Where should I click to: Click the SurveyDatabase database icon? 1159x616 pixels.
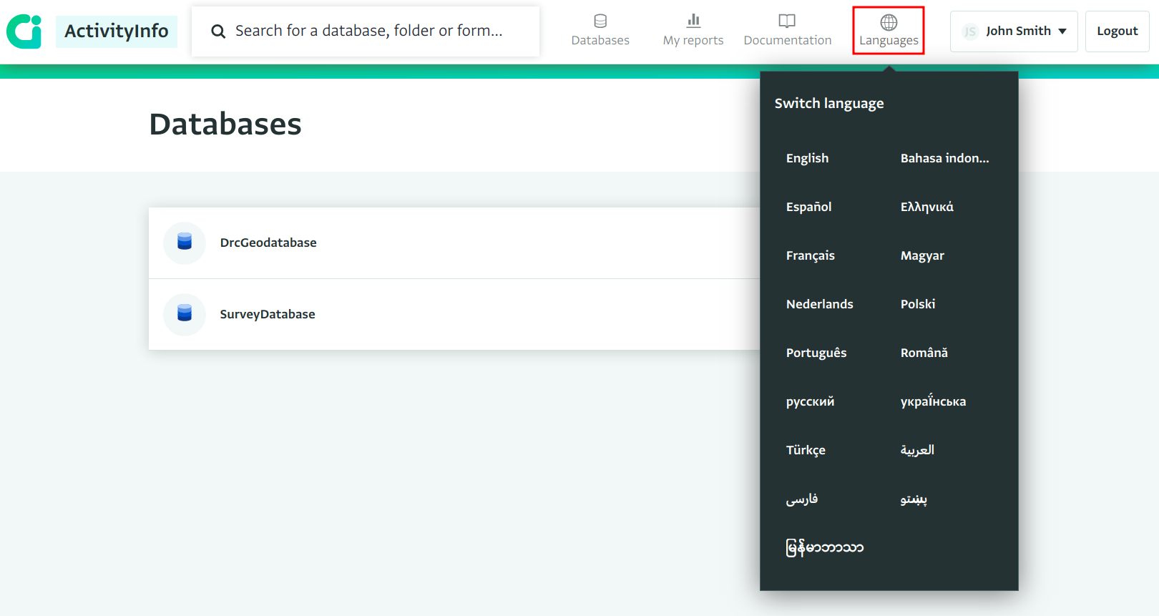click(x=185, y=314)
